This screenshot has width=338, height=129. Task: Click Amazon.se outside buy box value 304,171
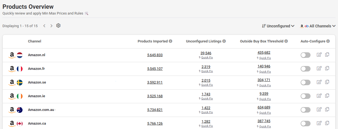[264, 80]
